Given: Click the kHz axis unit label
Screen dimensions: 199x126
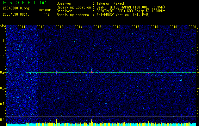Looking at the screenshot, I should coord(3,26).
